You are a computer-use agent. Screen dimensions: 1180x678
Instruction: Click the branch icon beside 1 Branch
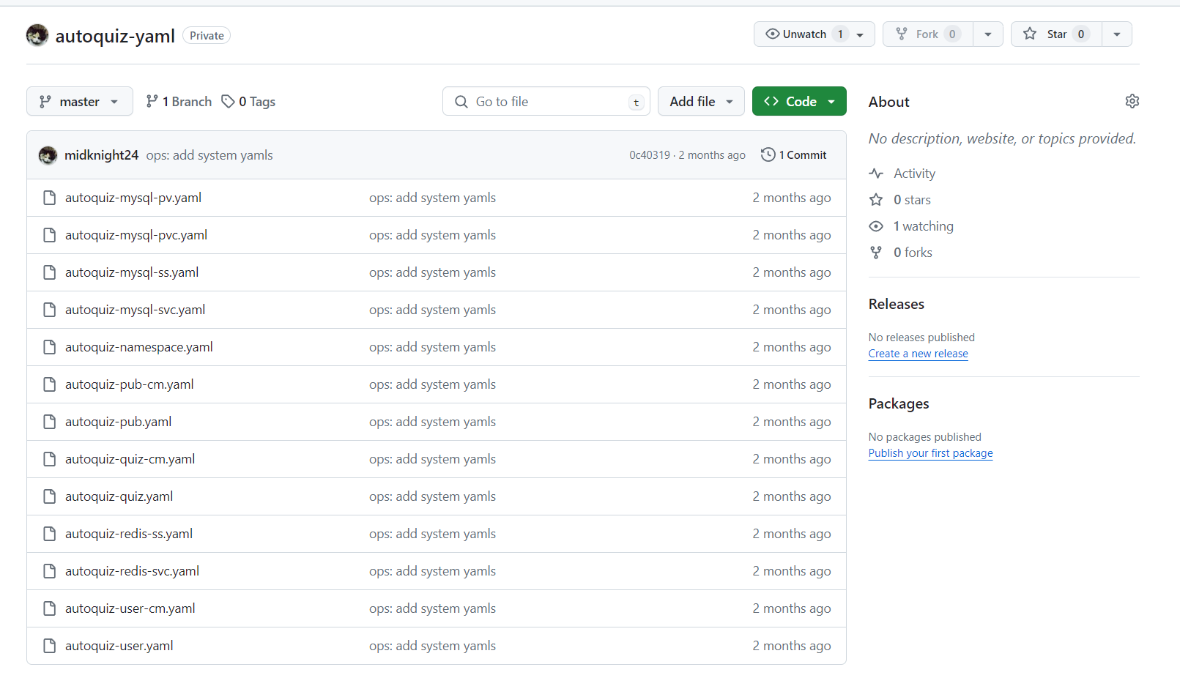(x=152, y=102)
